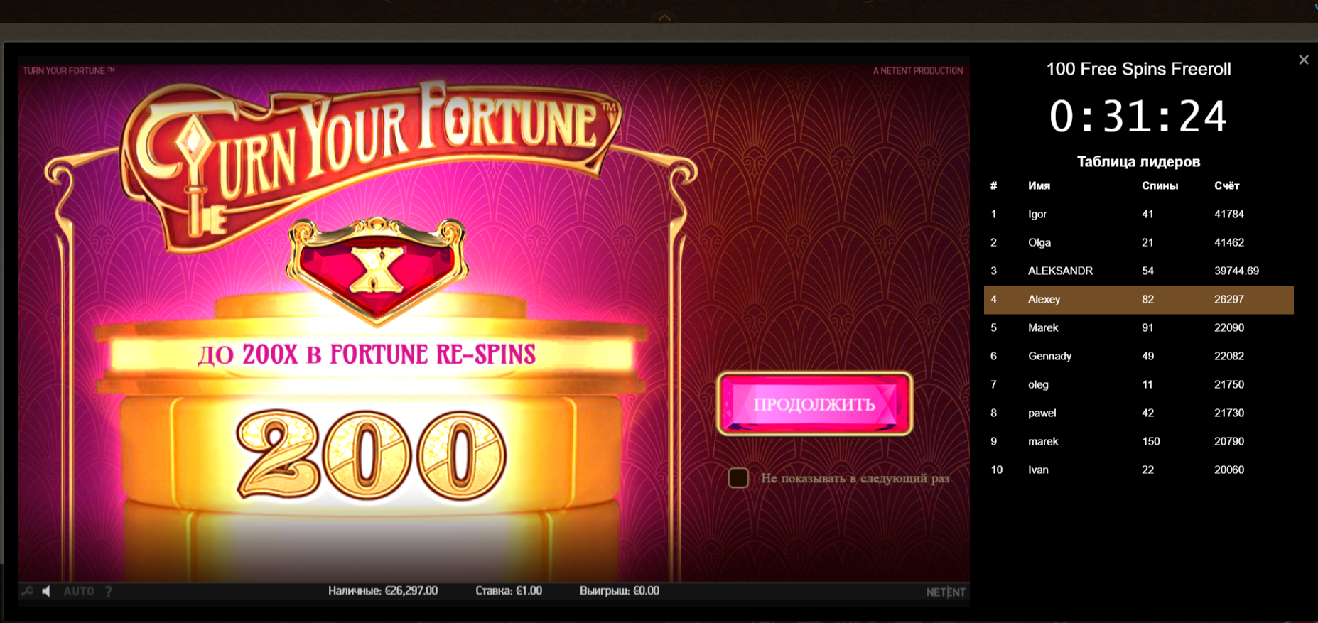Open the AUTO play option

79,591
